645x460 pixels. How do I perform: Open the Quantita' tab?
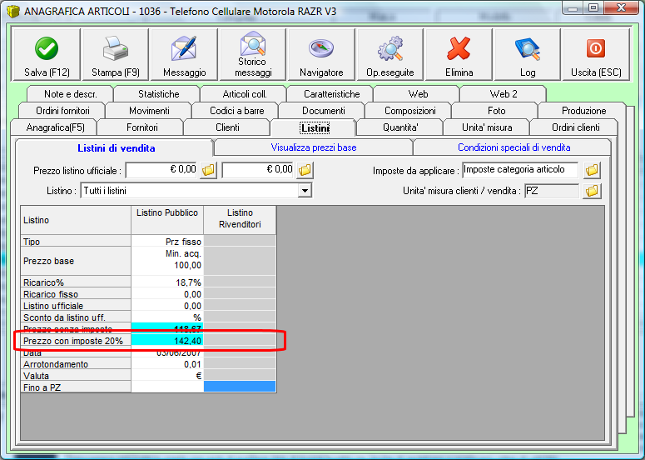pyautogui.click(x=400, y=127)
